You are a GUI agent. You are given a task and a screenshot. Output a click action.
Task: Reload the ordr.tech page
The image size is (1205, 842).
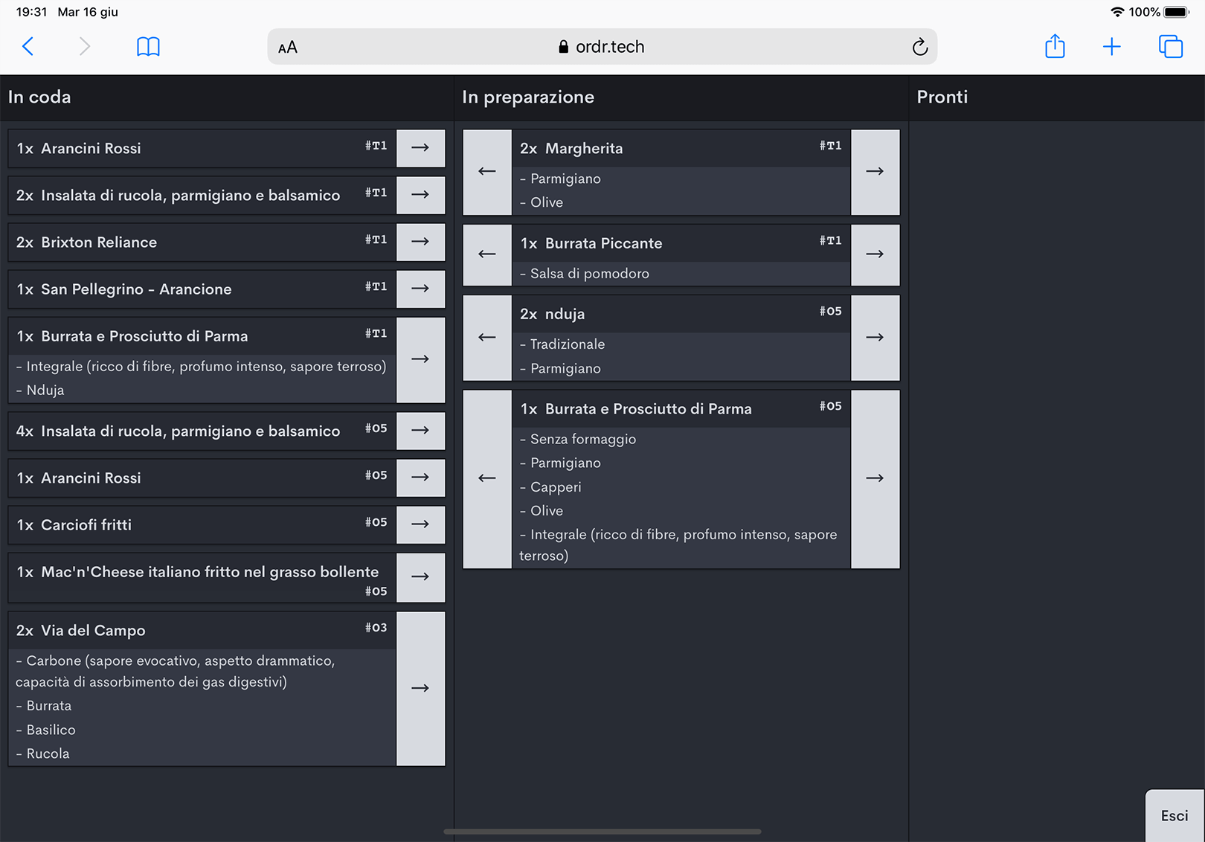(x=919, y=47)
